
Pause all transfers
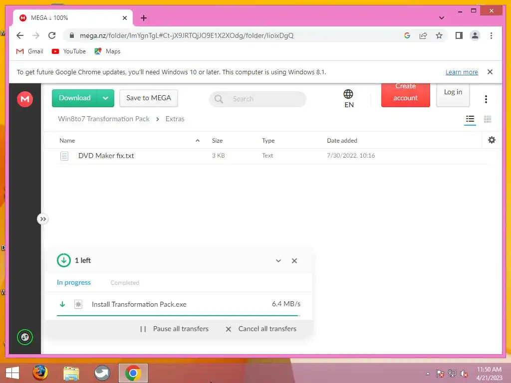pos(174,329)
